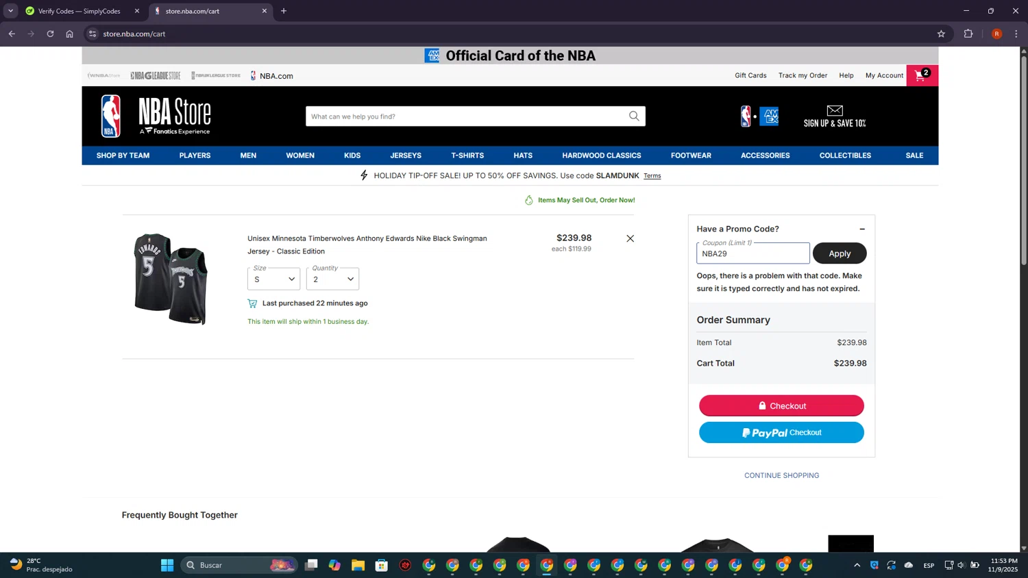1028x578 pixels.
Task: Reload the page
Action: pyautogui.click(x=50, y=34)
